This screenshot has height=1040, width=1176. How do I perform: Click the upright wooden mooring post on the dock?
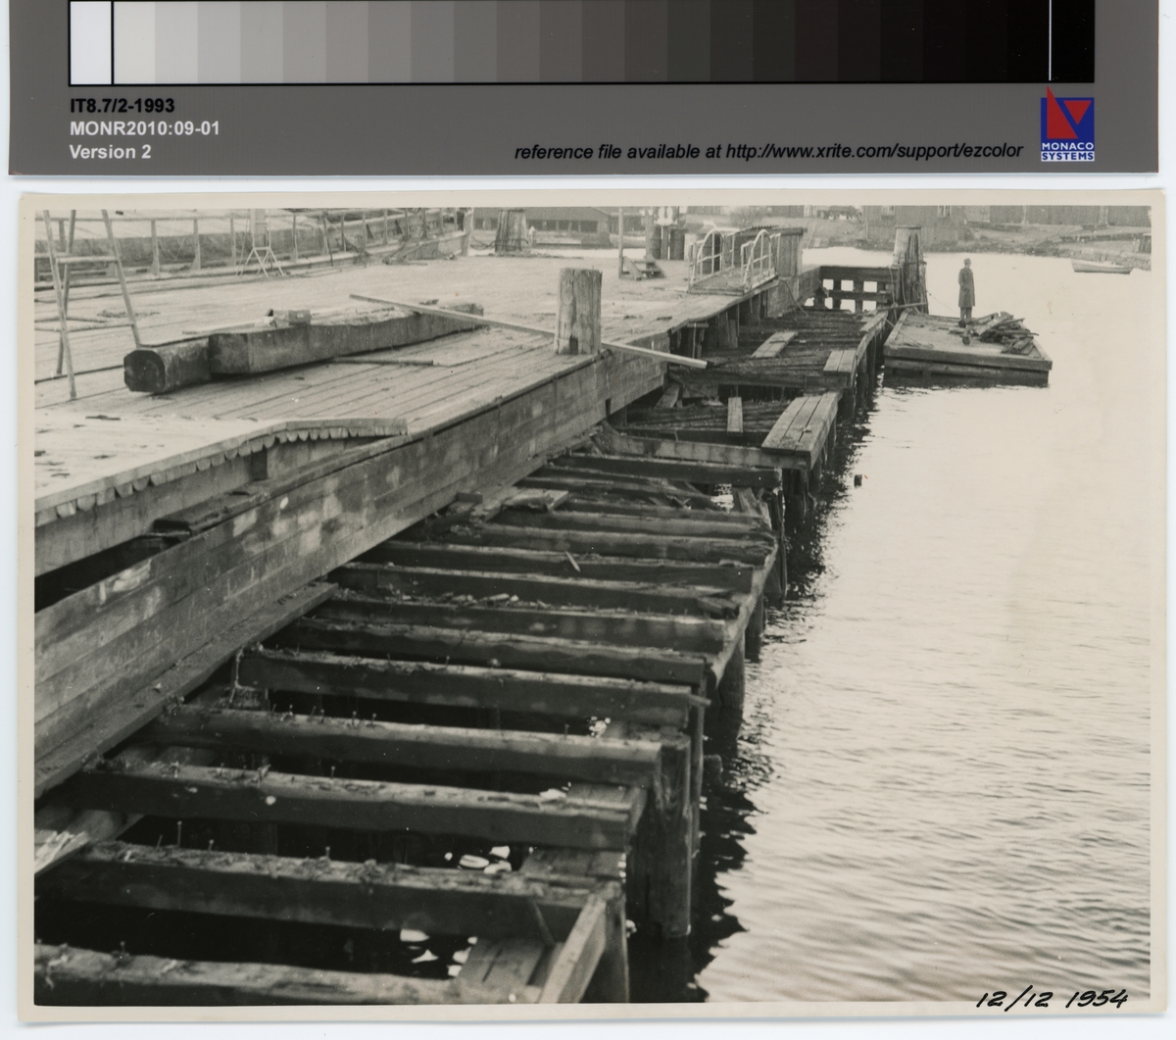tap(578, 310)
